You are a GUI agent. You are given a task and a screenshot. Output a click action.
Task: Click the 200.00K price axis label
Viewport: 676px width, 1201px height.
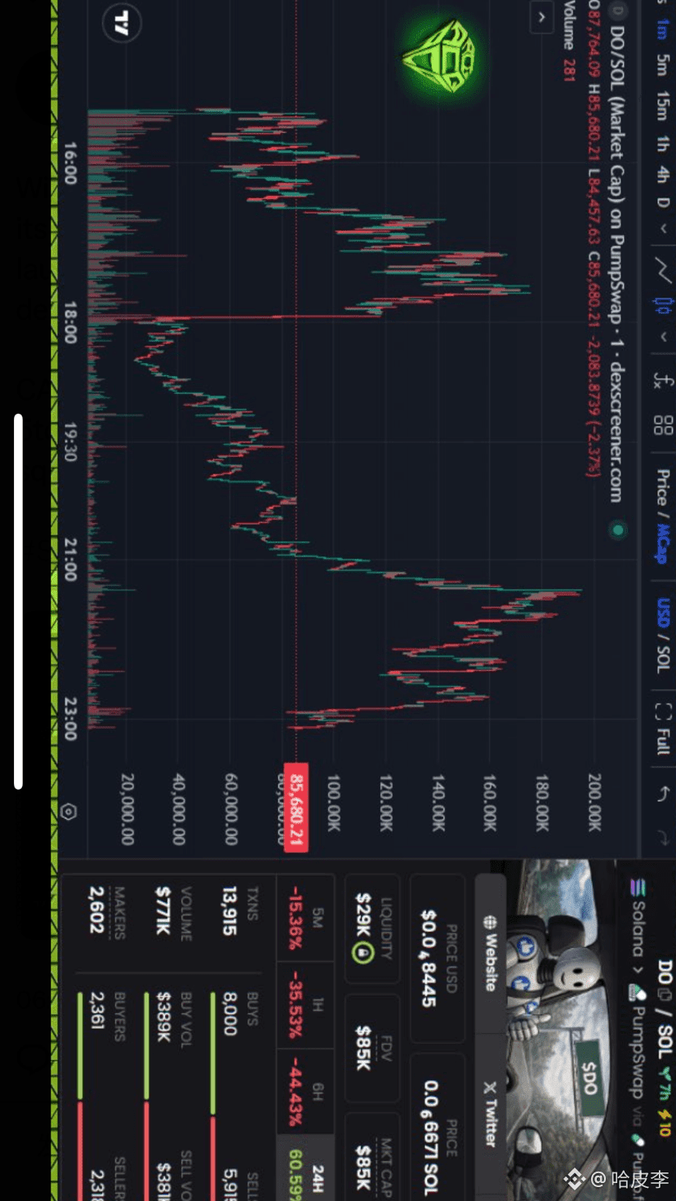[594, 802]
